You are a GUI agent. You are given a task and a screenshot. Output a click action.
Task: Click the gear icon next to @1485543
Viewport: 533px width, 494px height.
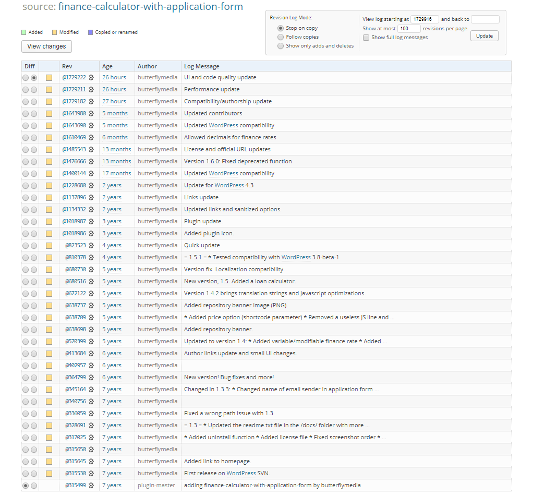[91, 149]
